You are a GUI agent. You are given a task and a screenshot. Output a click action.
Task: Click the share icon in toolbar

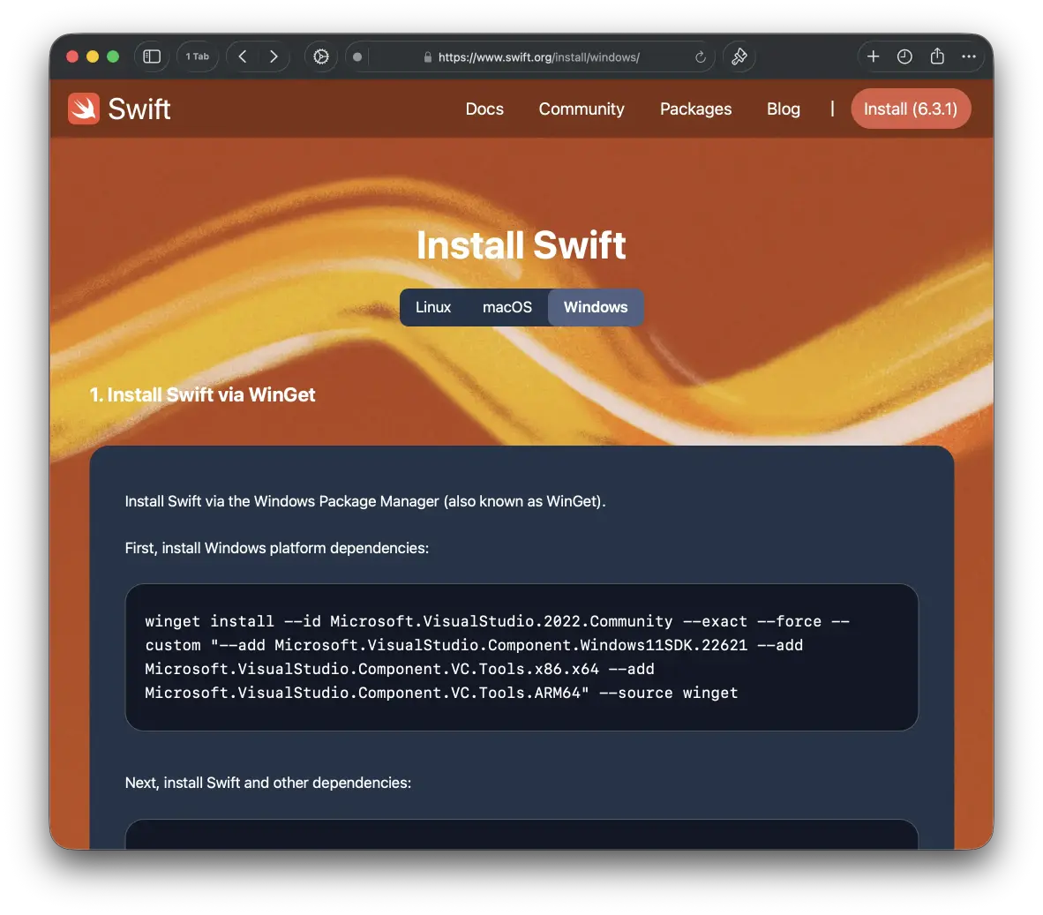click(937, 56)
